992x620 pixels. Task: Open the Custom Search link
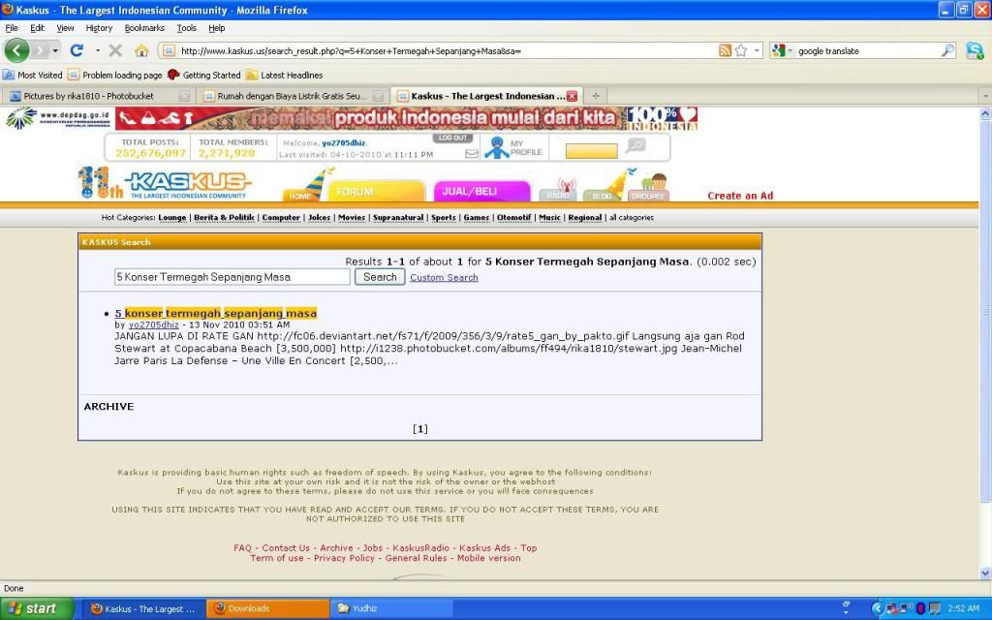tap(444, 277)
